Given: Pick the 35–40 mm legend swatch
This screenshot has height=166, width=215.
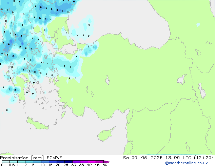Looking at the screenshot, I should (84, 162).
